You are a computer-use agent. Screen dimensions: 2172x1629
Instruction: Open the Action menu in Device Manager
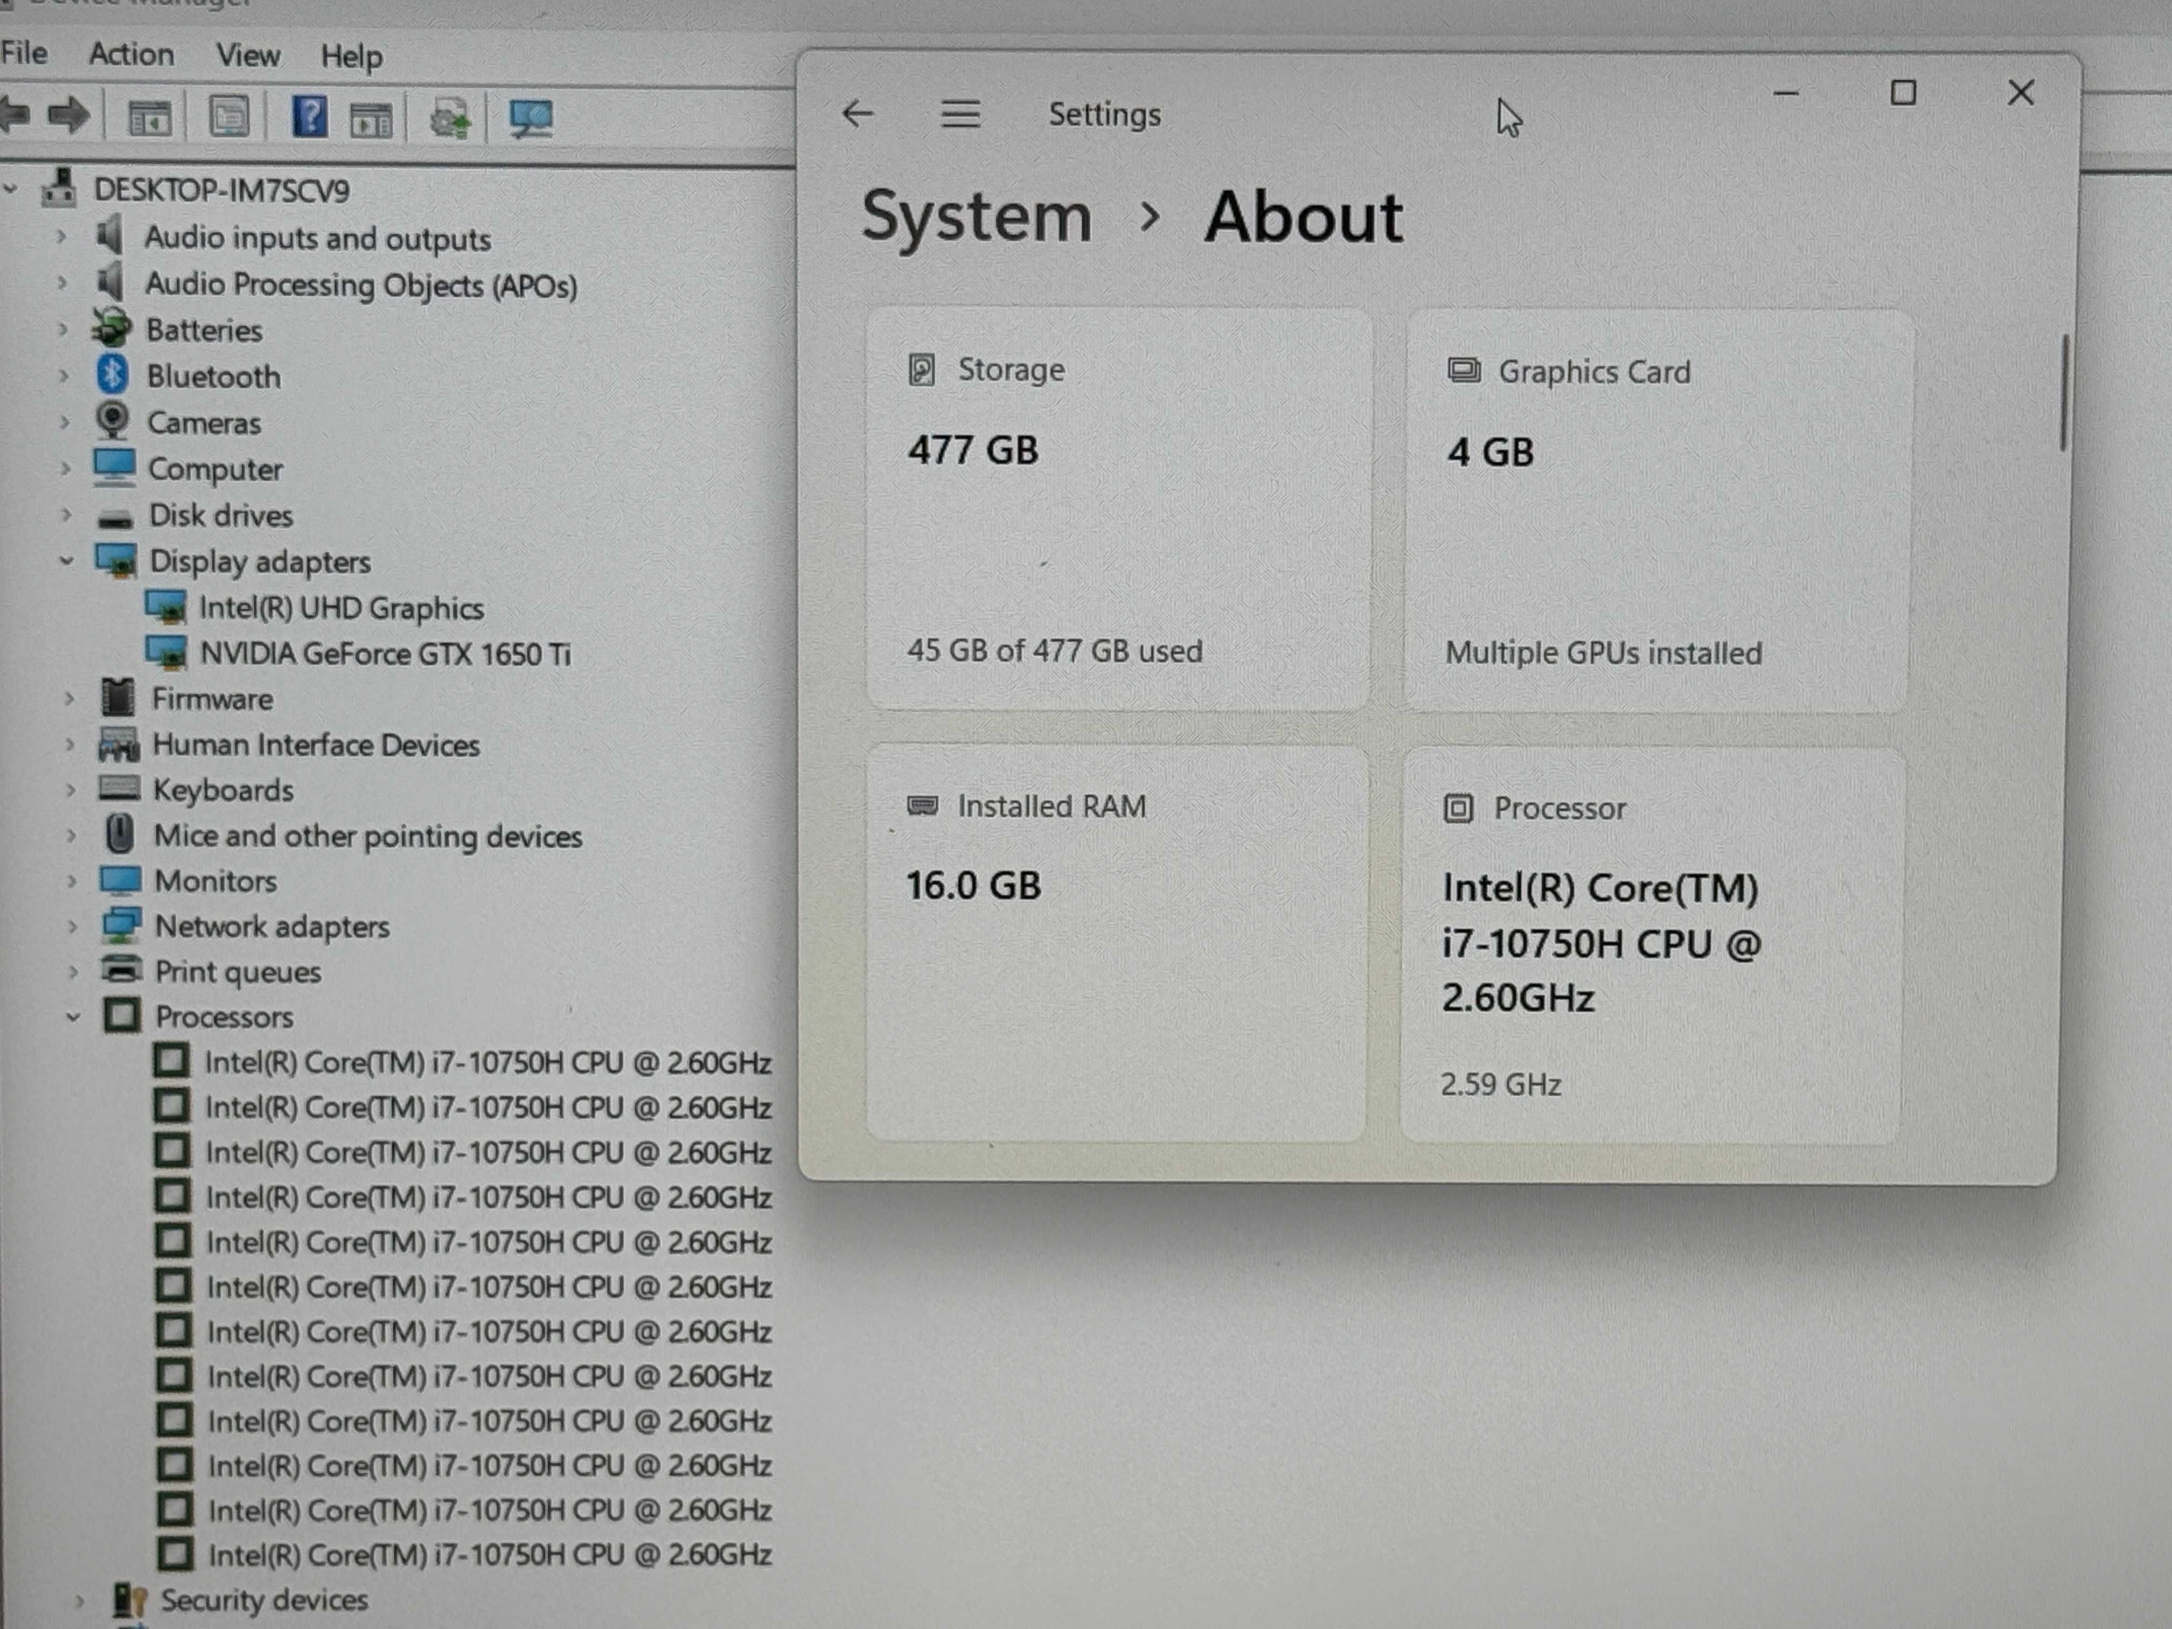(x=131, y=54)
